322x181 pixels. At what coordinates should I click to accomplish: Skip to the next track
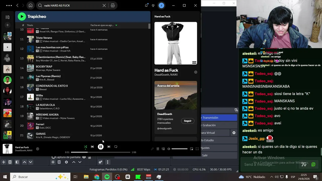[x=109, y=147]
